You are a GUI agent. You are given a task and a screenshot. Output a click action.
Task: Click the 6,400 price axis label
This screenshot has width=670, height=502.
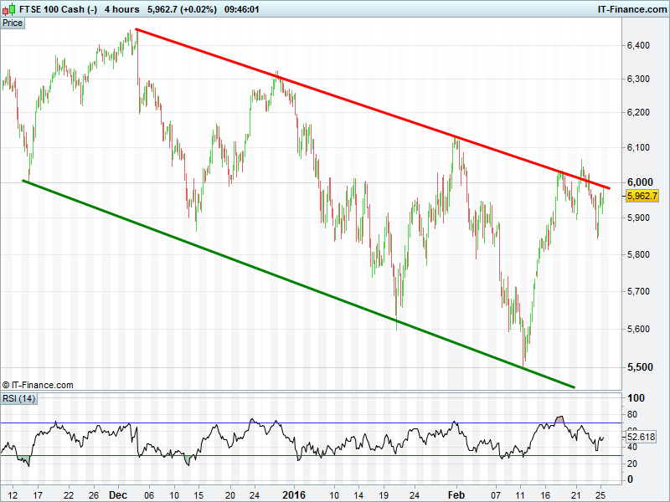(638, 45)
